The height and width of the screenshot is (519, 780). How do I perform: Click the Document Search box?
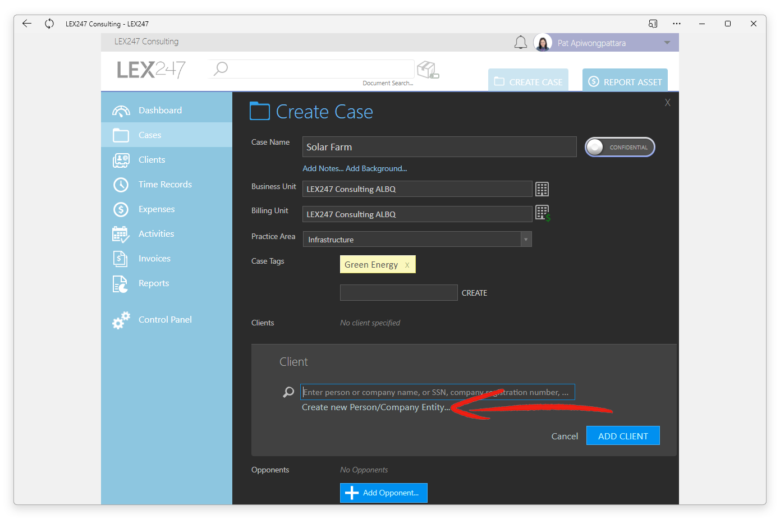(x=312, y=69)
